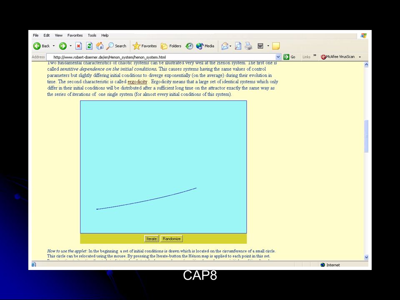This screenshot has width=400, height=300.
Task: Click the yellow note icon
Action: click(276, 46)
